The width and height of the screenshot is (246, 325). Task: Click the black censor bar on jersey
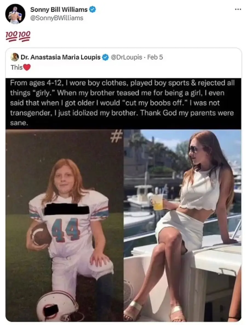pos(67,210)
